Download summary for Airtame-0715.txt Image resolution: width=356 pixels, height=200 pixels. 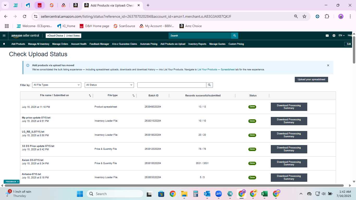point(289,177)
